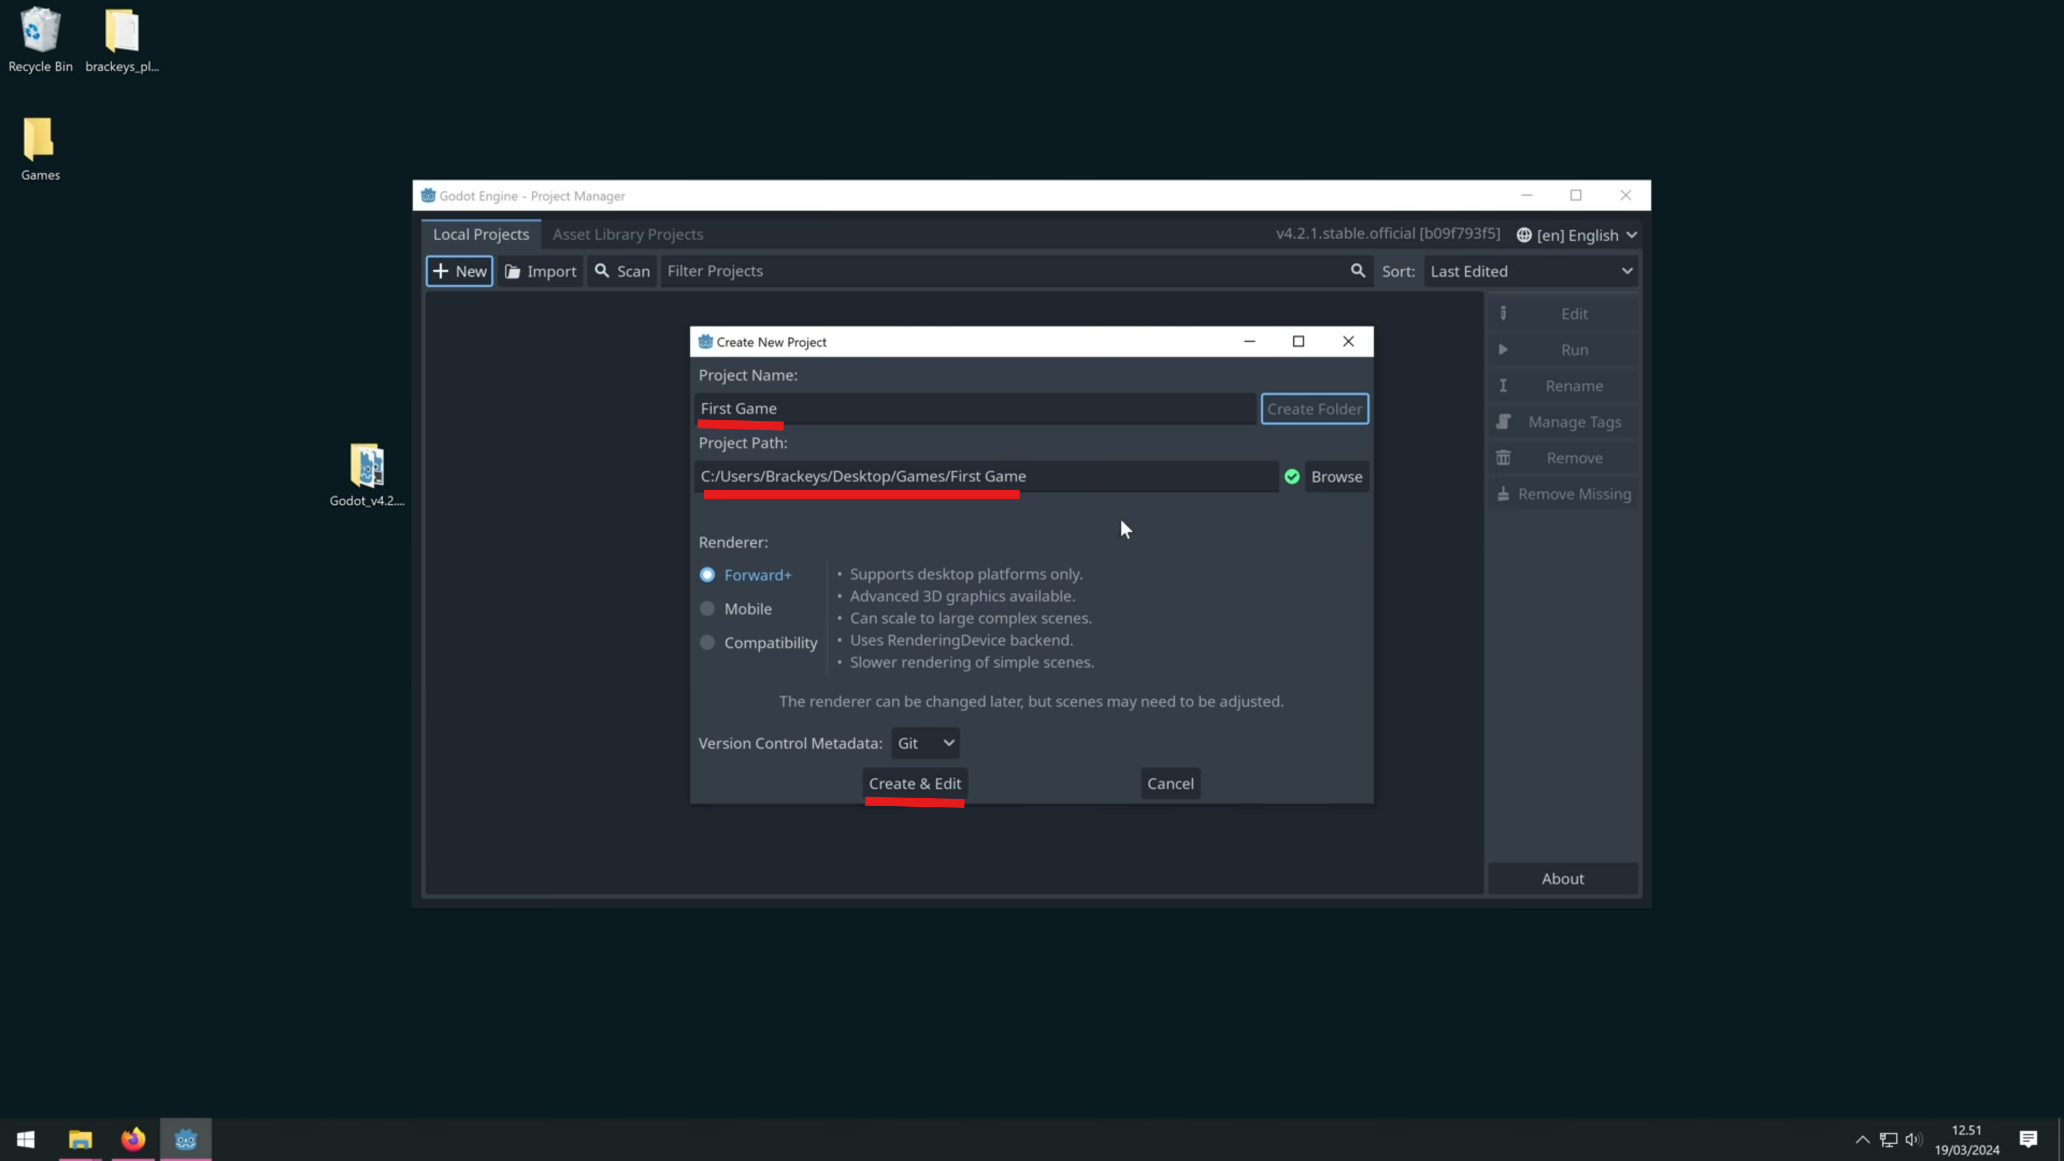Select the Mobile renderer option
This screenshot has height=1161, width=2064.
707,609
